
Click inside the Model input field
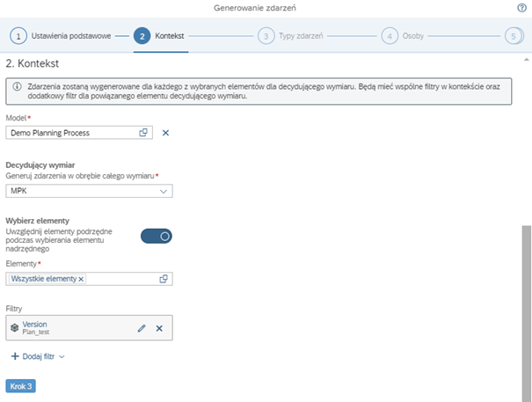coord(70,132)
